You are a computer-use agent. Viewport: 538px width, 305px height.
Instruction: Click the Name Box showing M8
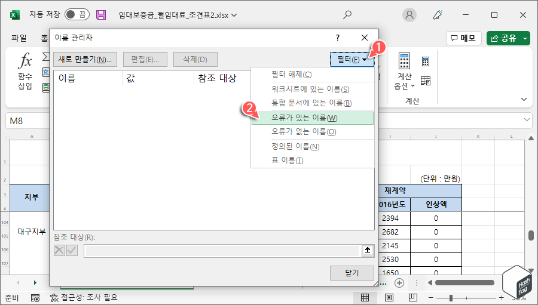click(x=27, y=121)
